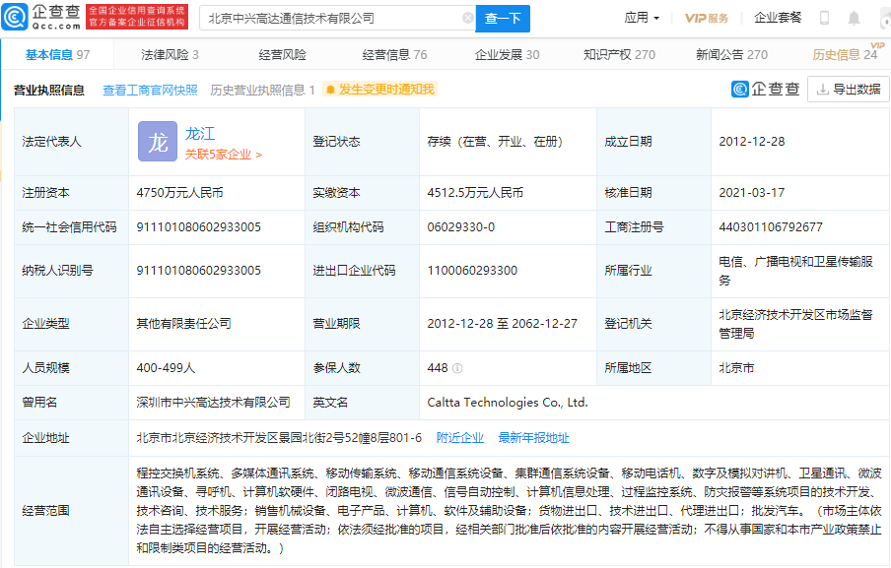
Task: Click the 龙 avatar of the legal representative
Action: pos(158,142)
